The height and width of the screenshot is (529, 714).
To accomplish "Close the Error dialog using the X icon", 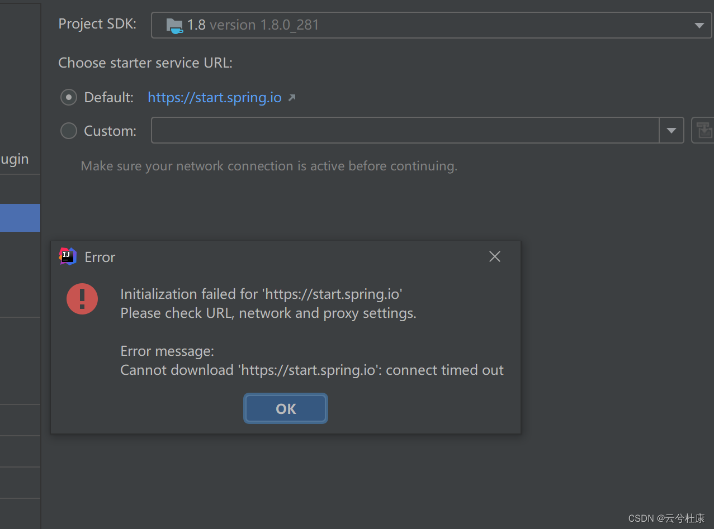I will [494, 256].
